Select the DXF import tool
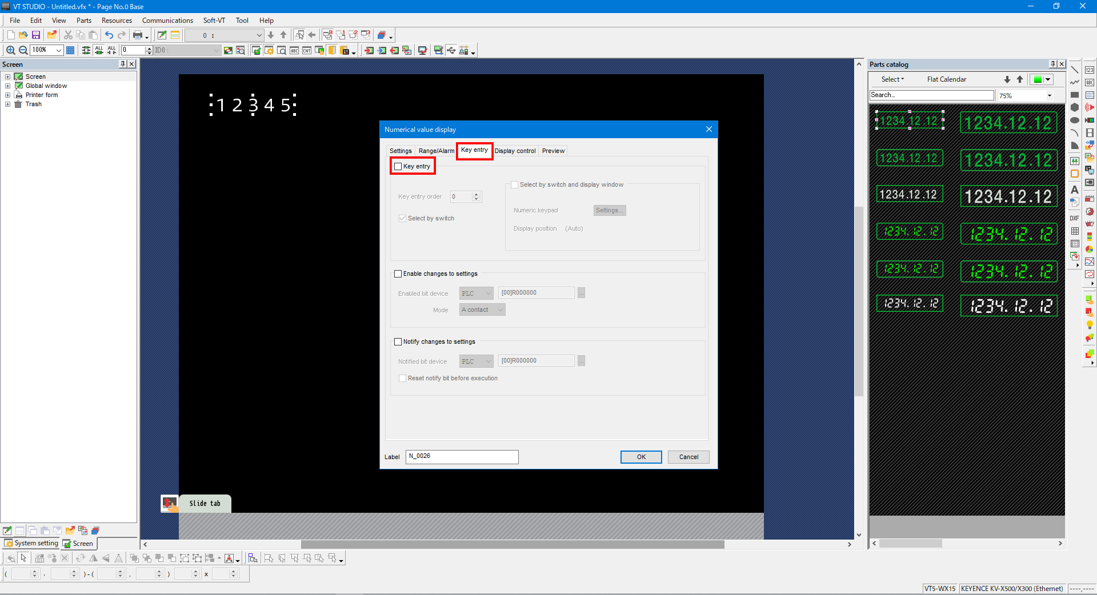The height and width of the screenshot is (595, 1097). pyautogui.click(x=1074, y=219)
